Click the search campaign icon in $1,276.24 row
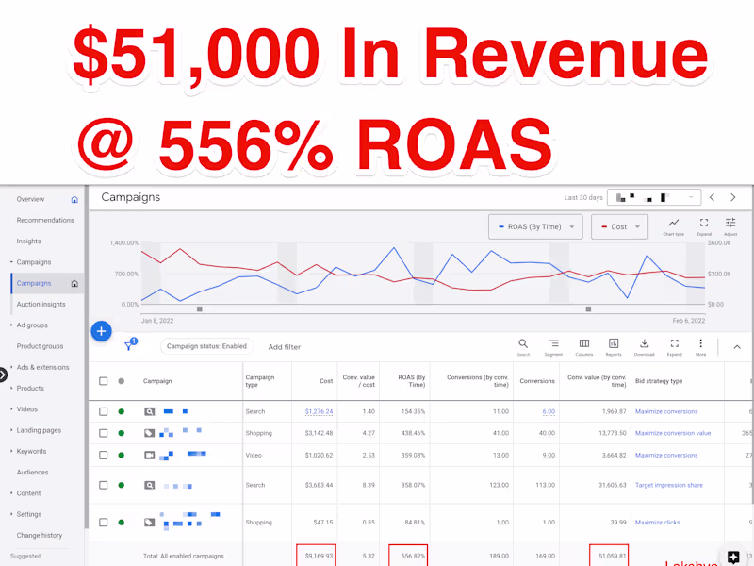This screenshot has width=754, height=566. (150, 411)
